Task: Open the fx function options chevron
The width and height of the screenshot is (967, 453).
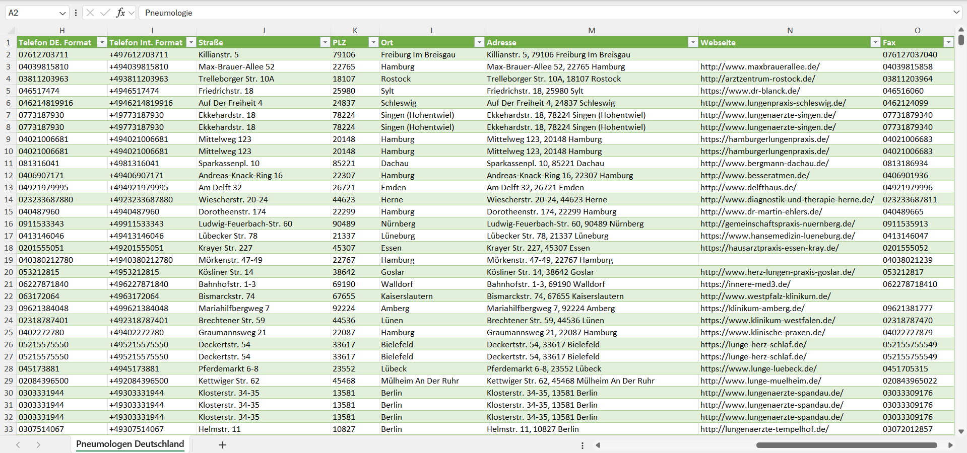Action: (132, 13)
